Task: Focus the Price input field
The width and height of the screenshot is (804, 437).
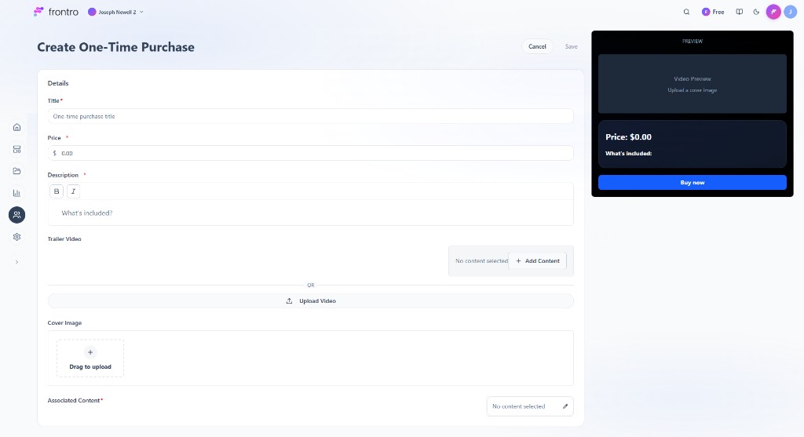Action: tap(310, 153)
